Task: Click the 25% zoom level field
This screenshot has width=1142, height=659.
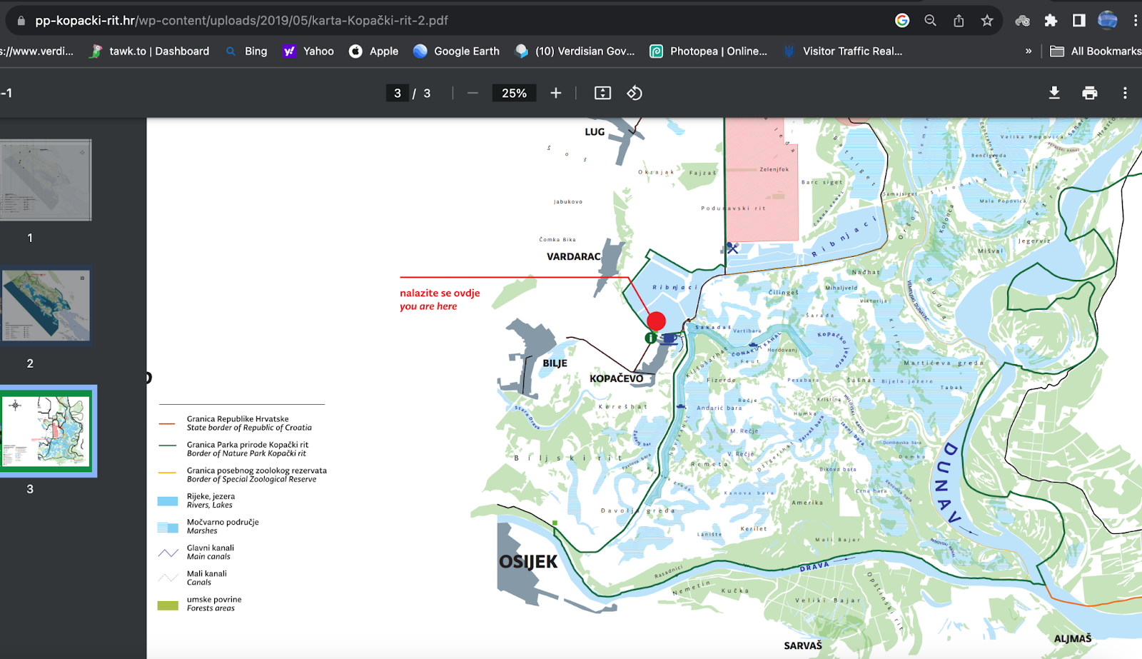Action: coord(514,93)
